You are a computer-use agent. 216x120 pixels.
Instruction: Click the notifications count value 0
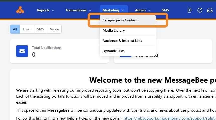(x=34, y=55)
